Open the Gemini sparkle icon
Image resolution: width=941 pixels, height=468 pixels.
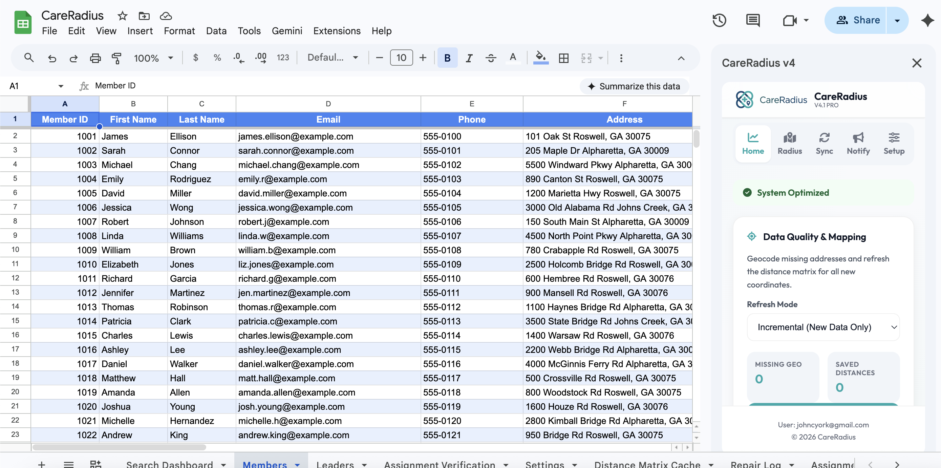(x=927, y=20)
